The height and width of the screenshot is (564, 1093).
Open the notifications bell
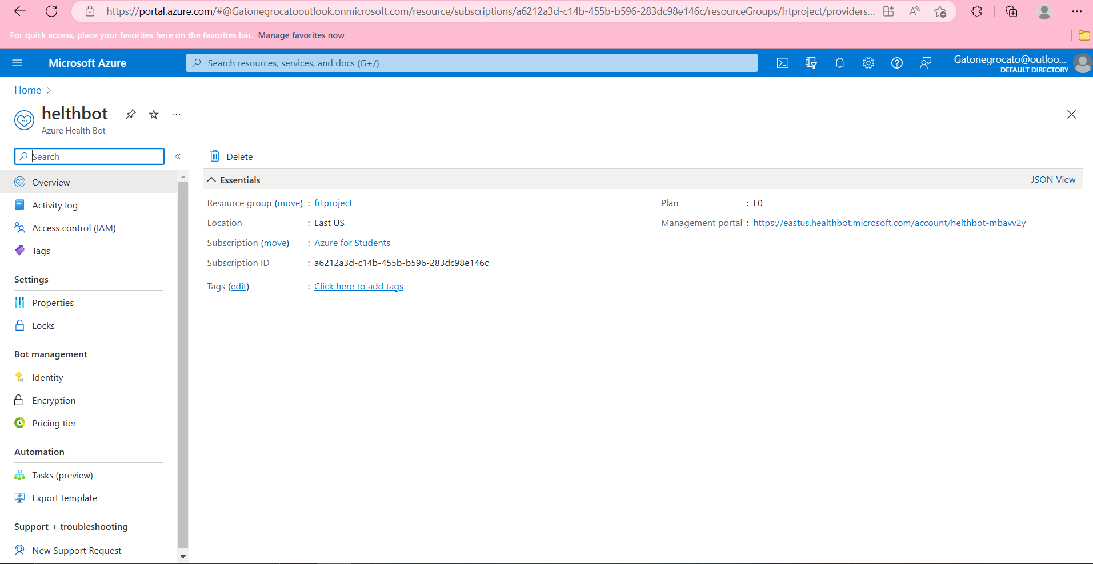pos(840,63)
